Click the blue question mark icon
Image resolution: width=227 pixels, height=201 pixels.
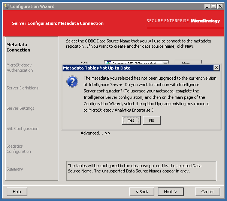point(72,81)
